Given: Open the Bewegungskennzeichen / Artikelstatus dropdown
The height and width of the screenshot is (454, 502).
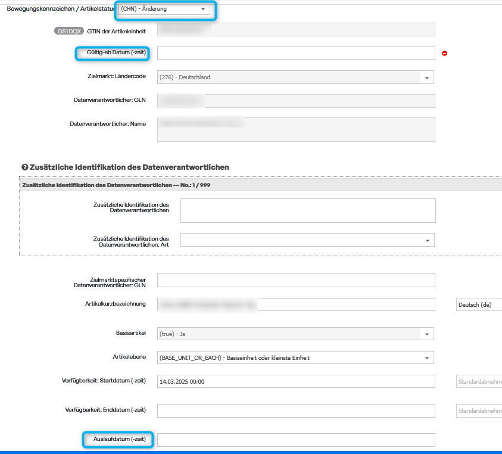Looking at the screenshot, I should tap(164, 9).
